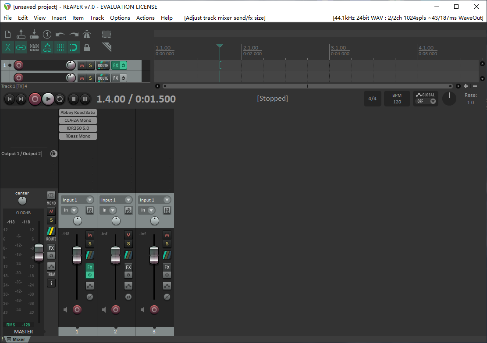This screenshot has height=343, width=487.
Task: Open the 4/4 time signature selector
Action: coord(373,99)
